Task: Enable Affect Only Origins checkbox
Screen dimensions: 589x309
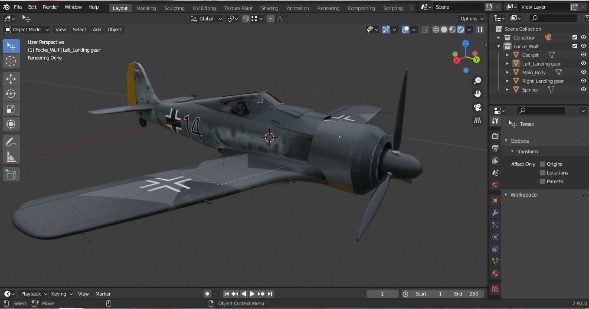Action: (543, 164)
